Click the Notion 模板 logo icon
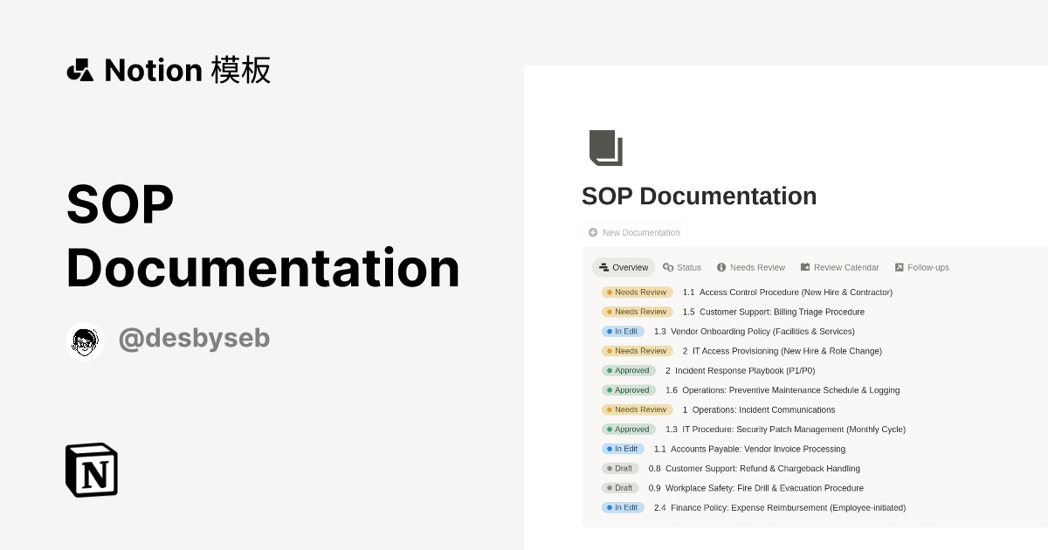This screenshot has height=550, width=1048. 79,70
